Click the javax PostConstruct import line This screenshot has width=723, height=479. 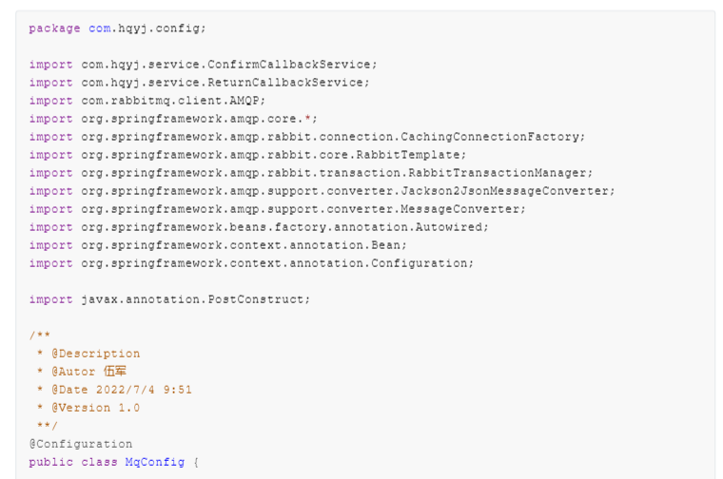point(169,299)
